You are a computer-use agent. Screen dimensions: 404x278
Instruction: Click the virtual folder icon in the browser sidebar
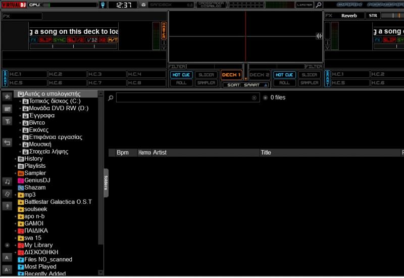(7, 109)
